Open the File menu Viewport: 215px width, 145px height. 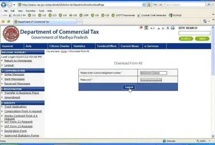6,11
